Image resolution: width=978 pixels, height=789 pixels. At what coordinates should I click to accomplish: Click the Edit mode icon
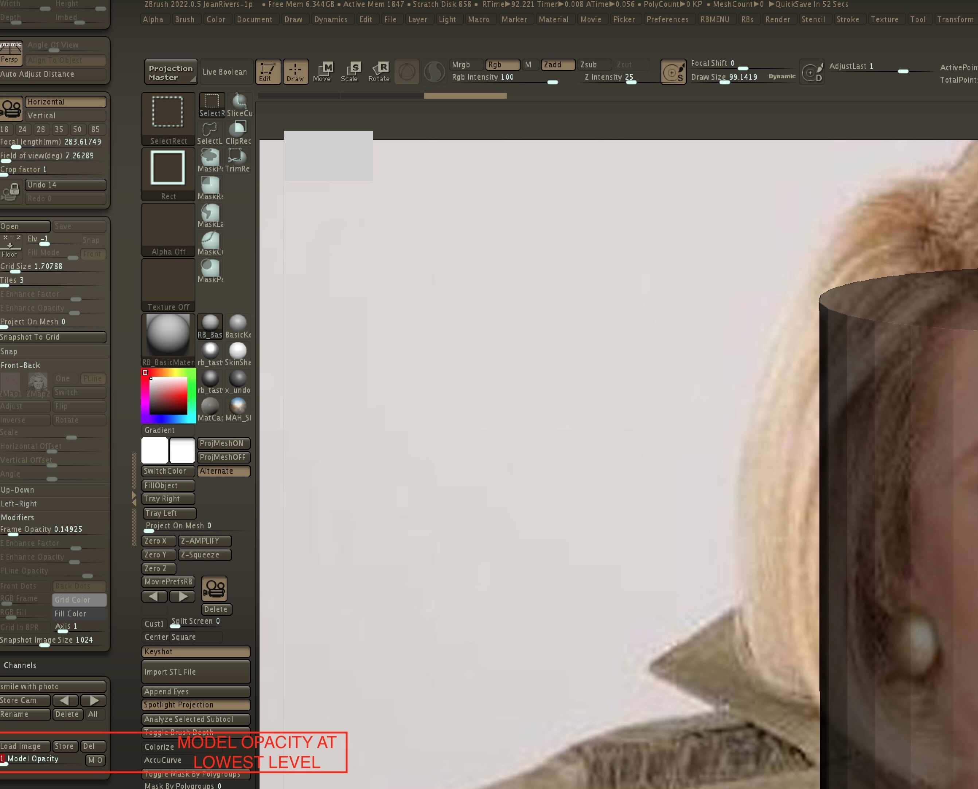click(x=267, y=72)
